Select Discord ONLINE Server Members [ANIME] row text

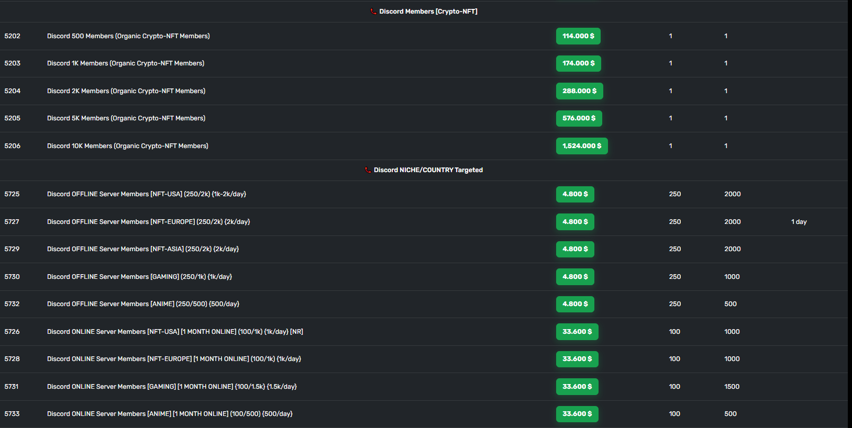(x=170, y=414)
